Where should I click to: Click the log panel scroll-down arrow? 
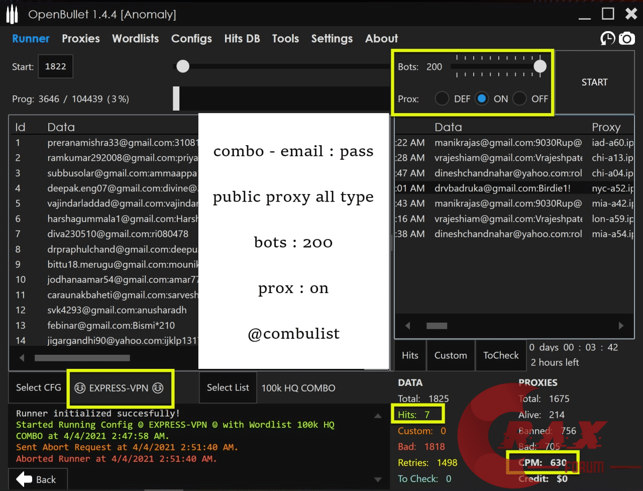coord(378,479)
